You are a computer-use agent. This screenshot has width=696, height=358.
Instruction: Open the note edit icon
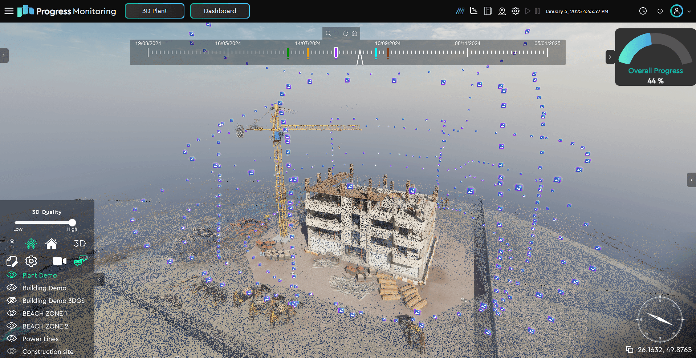coord(12,261)
